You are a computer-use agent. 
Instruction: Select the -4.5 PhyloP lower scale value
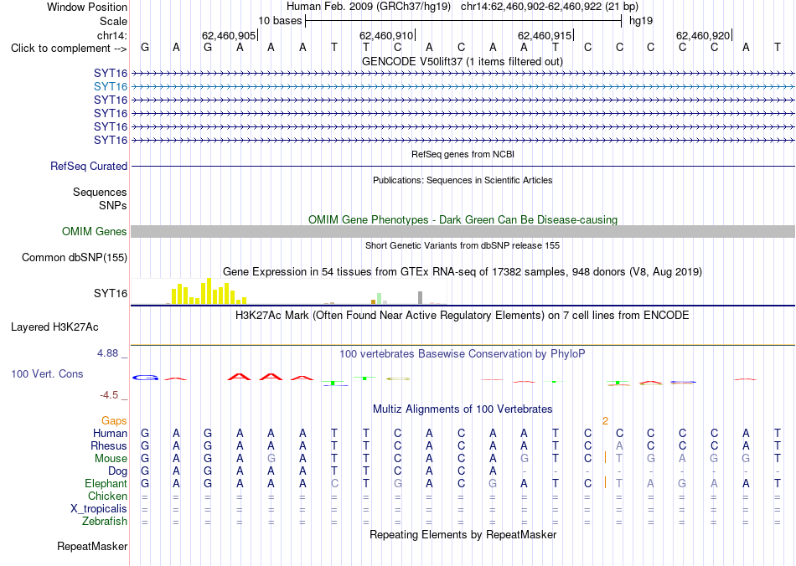coord(109,395)
